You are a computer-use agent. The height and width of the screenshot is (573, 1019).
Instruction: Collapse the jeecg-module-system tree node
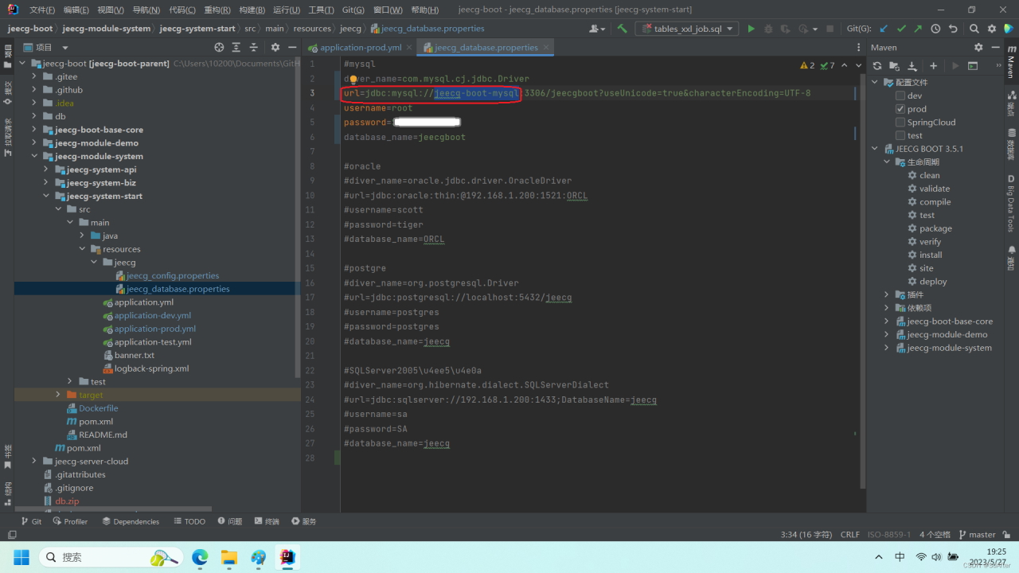click(33, 156)
